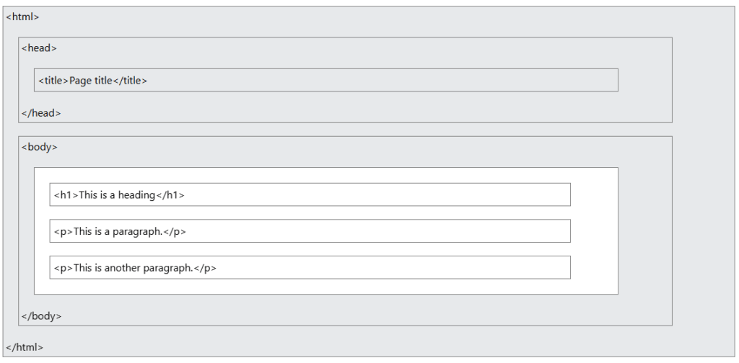Select the closing </head> tag label
Image resolution: width=739 pixels, height=363 pixels.
[x=41, y=113]
